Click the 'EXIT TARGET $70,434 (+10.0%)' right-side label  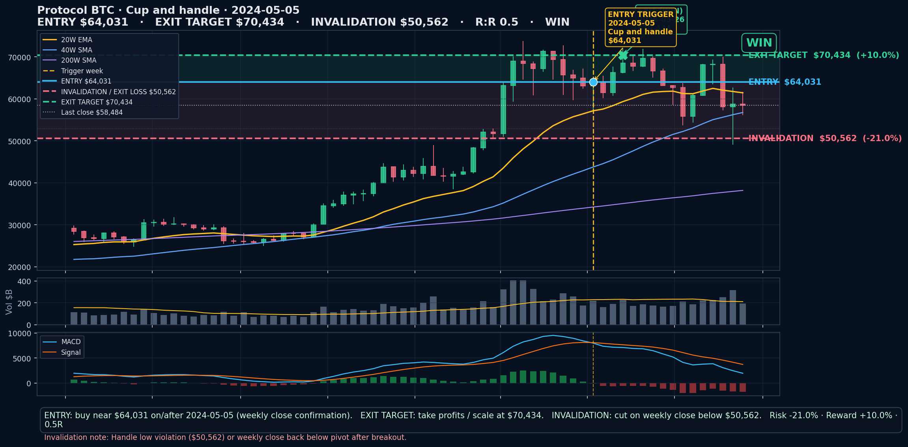[x=824, y=55]
